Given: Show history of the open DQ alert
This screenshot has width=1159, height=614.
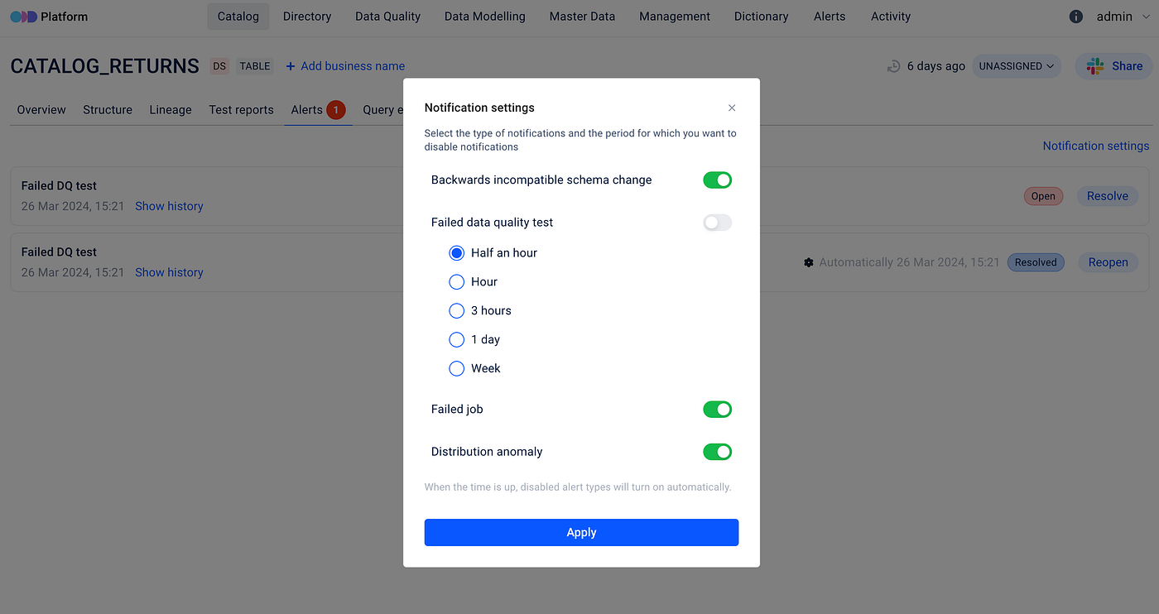Looking at the screenshot, I should [169, 206].
